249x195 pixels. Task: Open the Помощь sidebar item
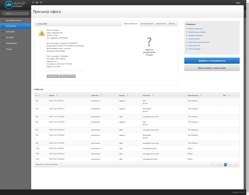(15, 49)
